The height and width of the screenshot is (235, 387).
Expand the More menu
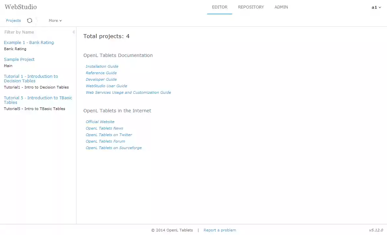click(x=55, y=20)
